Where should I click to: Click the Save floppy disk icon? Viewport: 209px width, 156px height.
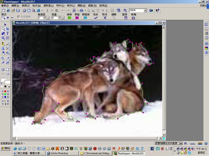tap(18, 10)
